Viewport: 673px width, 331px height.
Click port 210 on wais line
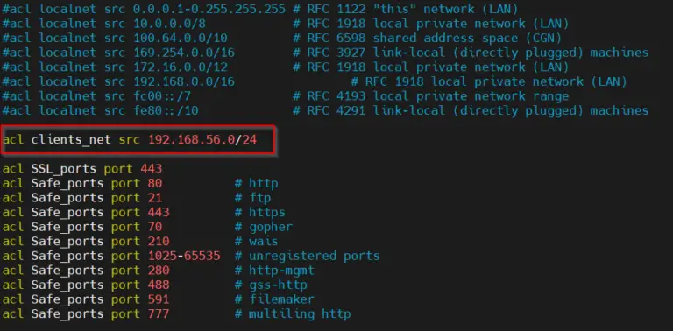click(x=159, y=242)
